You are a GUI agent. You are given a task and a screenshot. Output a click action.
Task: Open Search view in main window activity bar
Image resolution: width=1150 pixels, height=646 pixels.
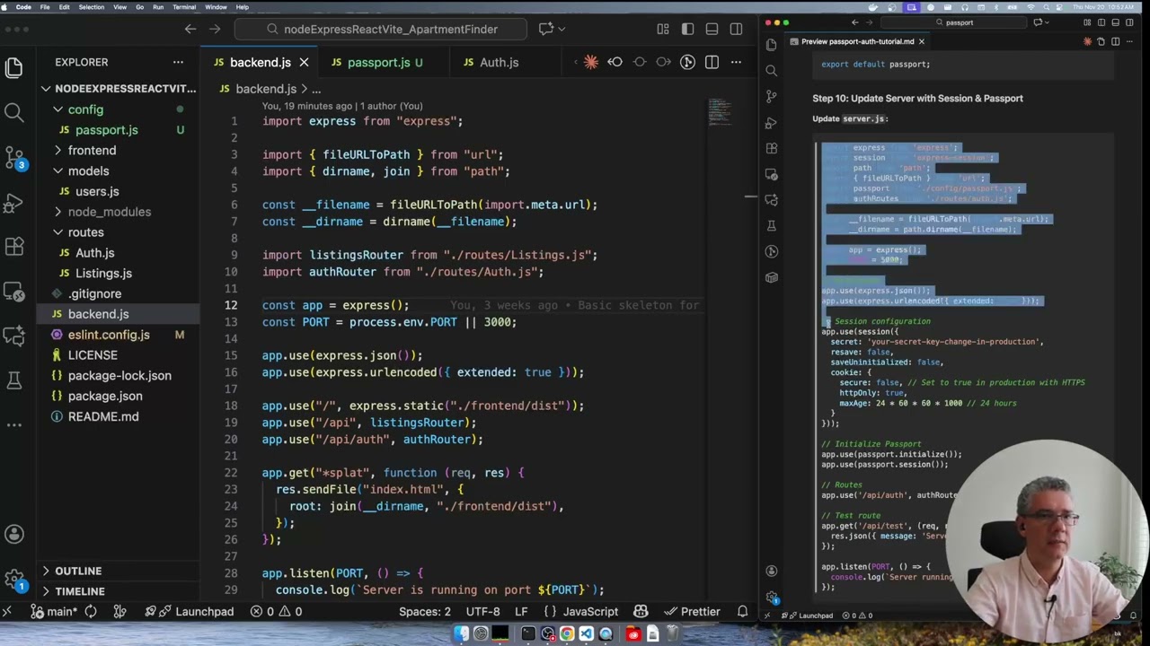(x=13, y=112)
